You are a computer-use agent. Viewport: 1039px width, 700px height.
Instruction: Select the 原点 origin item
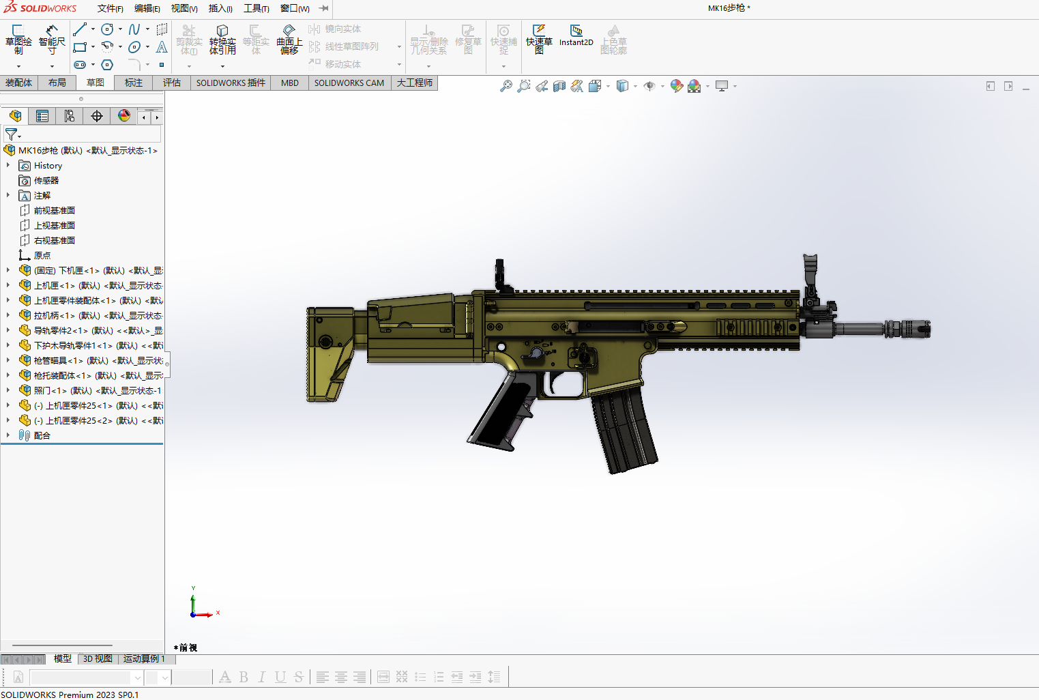[42, 255]
